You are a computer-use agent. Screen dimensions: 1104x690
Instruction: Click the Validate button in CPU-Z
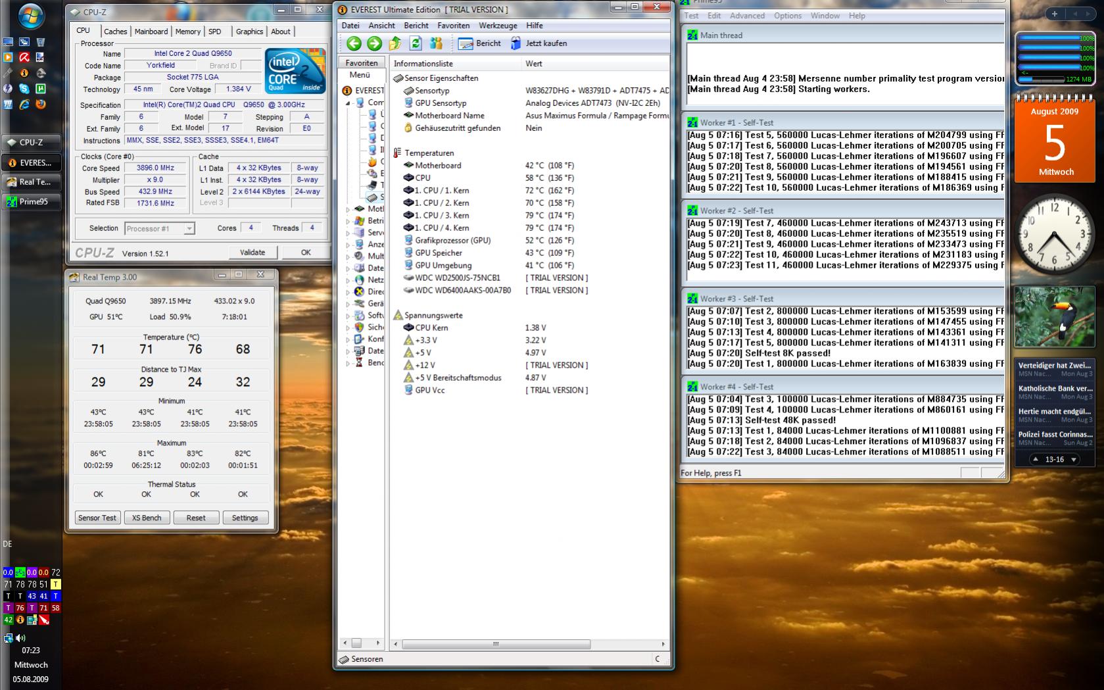[x=252, y=253]
